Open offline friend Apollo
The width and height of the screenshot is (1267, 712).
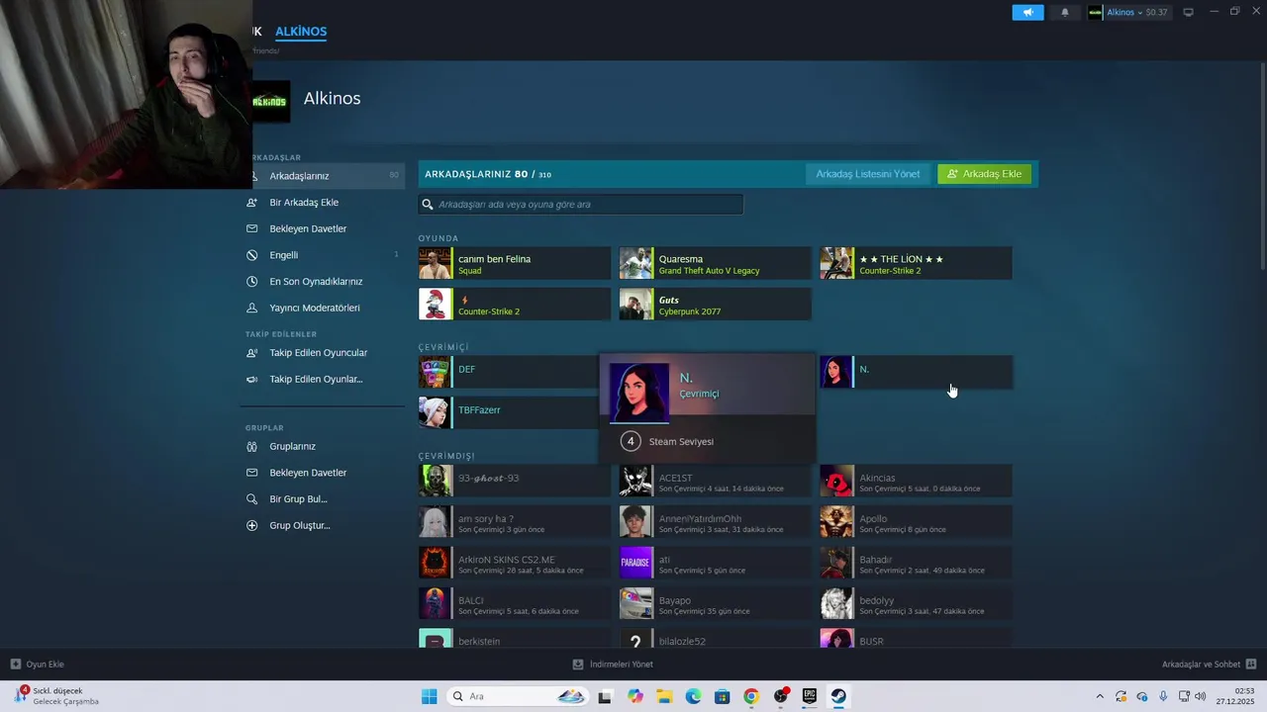(x=916, y=522)
